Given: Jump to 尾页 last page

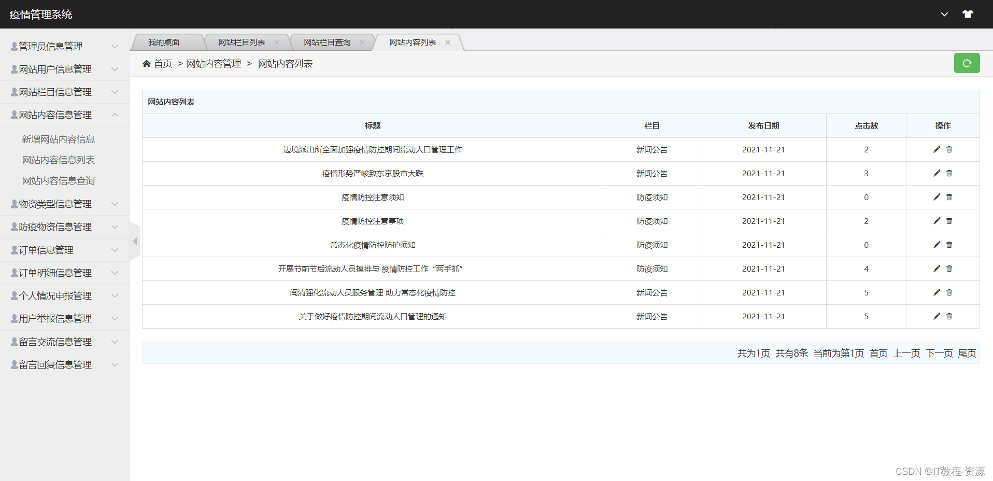Looking at the screenshot, I should pos(967,353).
